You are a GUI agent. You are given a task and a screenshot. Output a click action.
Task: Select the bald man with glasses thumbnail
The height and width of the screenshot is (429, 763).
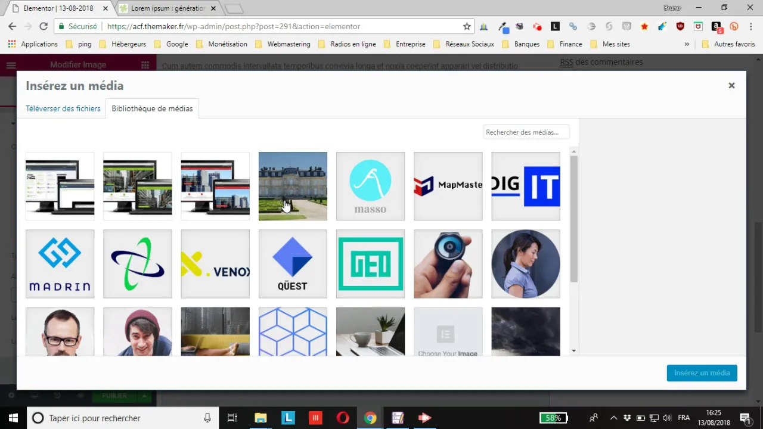click(60, 331)
